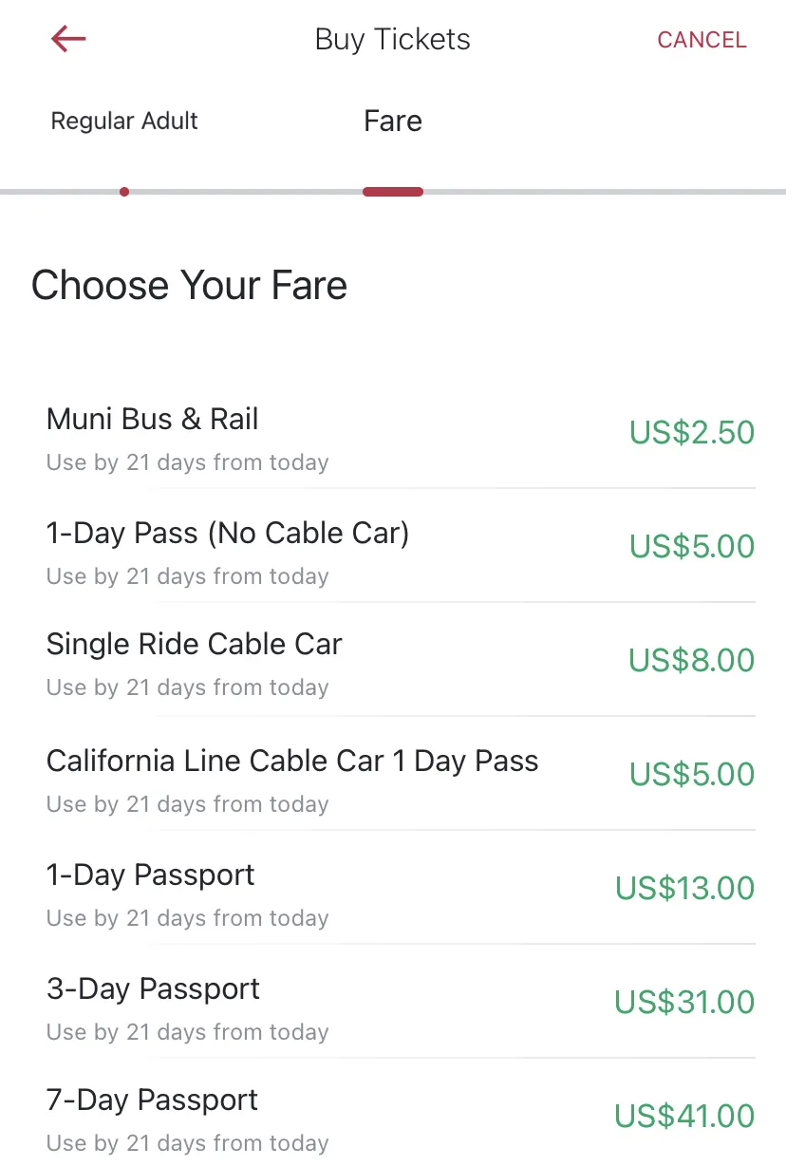Image resolution: width=786 pixels, height=1166 pixels.
Task: Choose California Line Cable Car 1 Day Pass
Action: [x=292, y=762]
